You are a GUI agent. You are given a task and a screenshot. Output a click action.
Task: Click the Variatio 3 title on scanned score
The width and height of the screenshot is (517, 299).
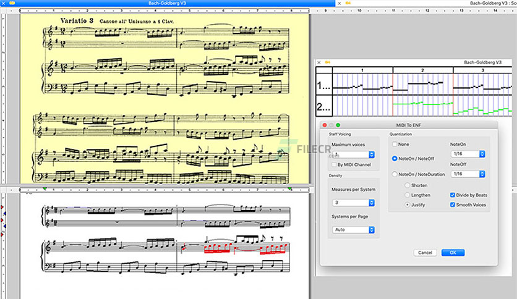point(77,21)
